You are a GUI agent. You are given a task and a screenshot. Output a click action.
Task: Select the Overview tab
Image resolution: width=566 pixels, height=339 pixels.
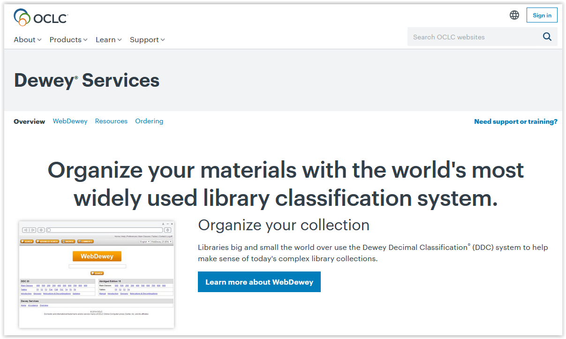29,121
